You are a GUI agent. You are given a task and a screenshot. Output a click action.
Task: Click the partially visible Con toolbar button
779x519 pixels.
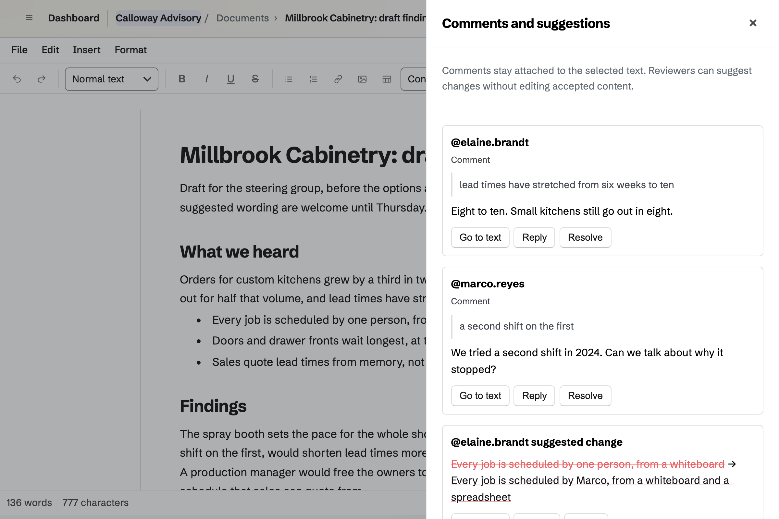coord(413,79)
